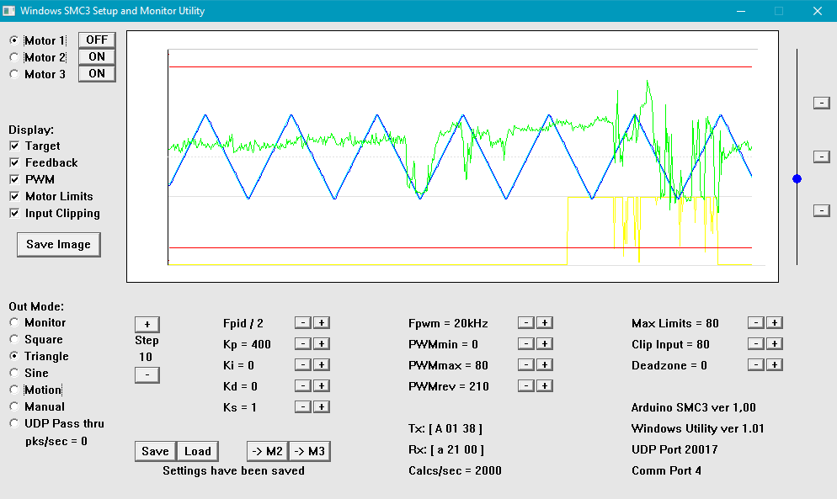Copy settings to Motor 2 via -> M2
The image size is (837, 499).
click(267, 451)
